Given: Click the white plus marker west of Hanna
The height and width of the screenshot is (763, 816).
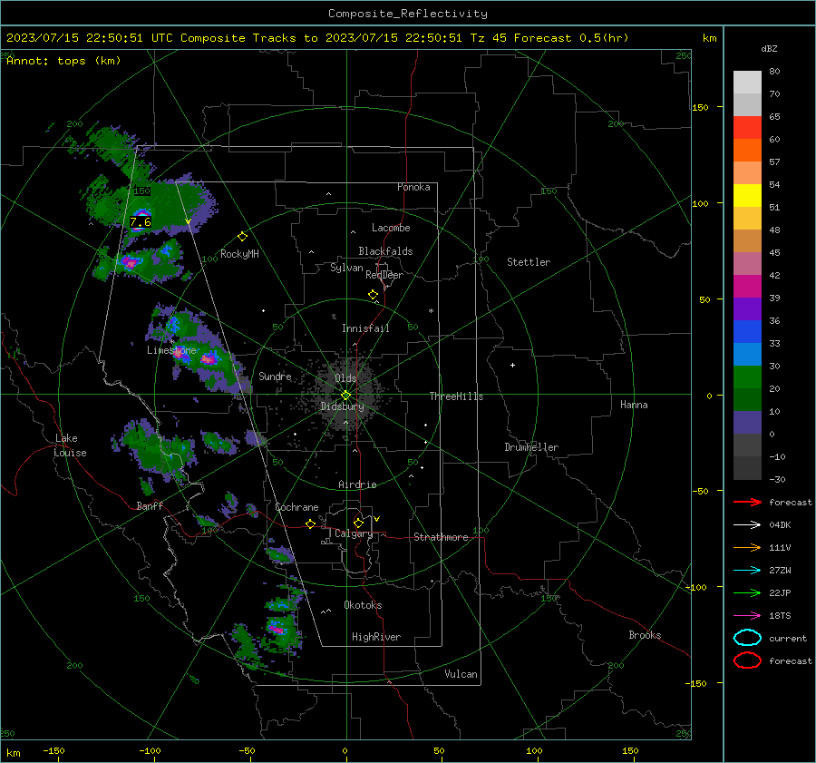Looking at the screenshot, I should (512, 365).
